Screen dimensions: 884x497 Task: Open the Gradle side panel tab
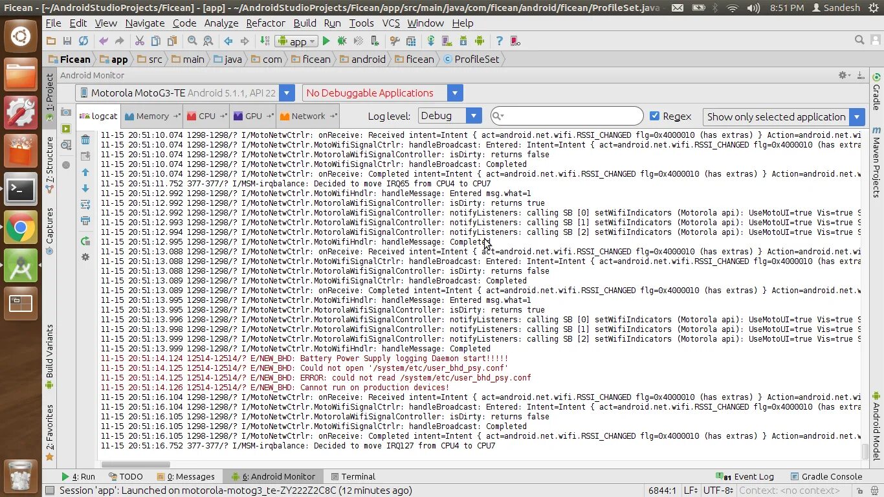coord(876,91)
